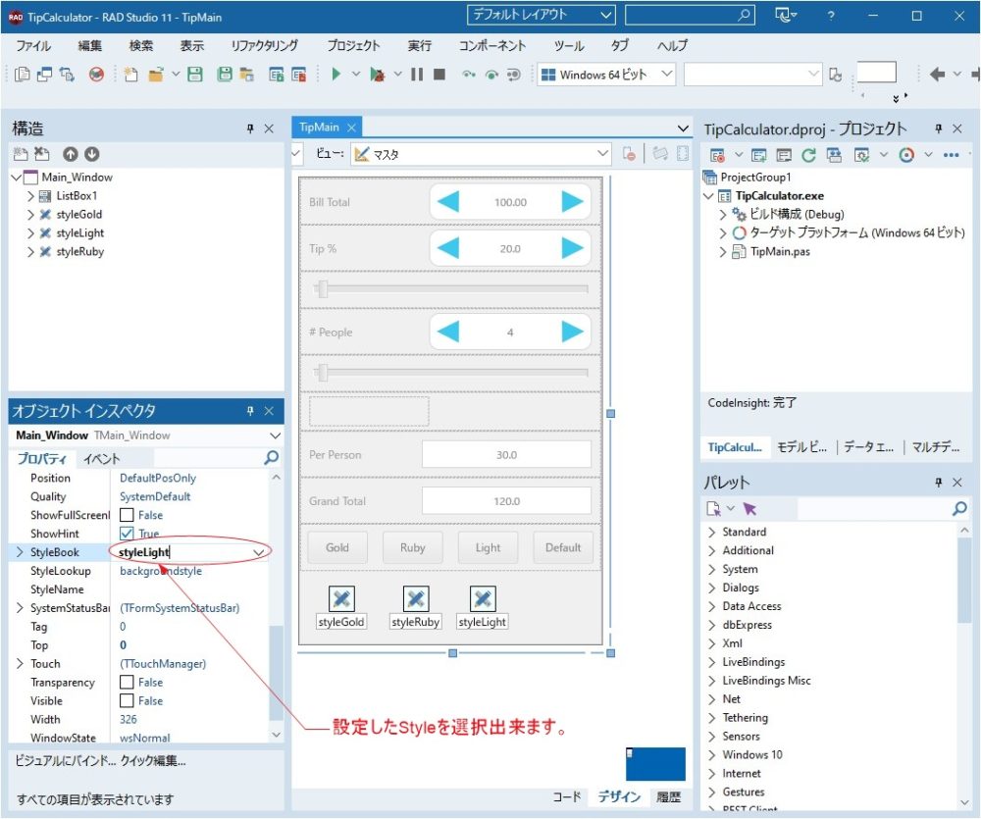Open the プロジェクト menu
This screenshot has width=981, height=819.
point(351,45)
